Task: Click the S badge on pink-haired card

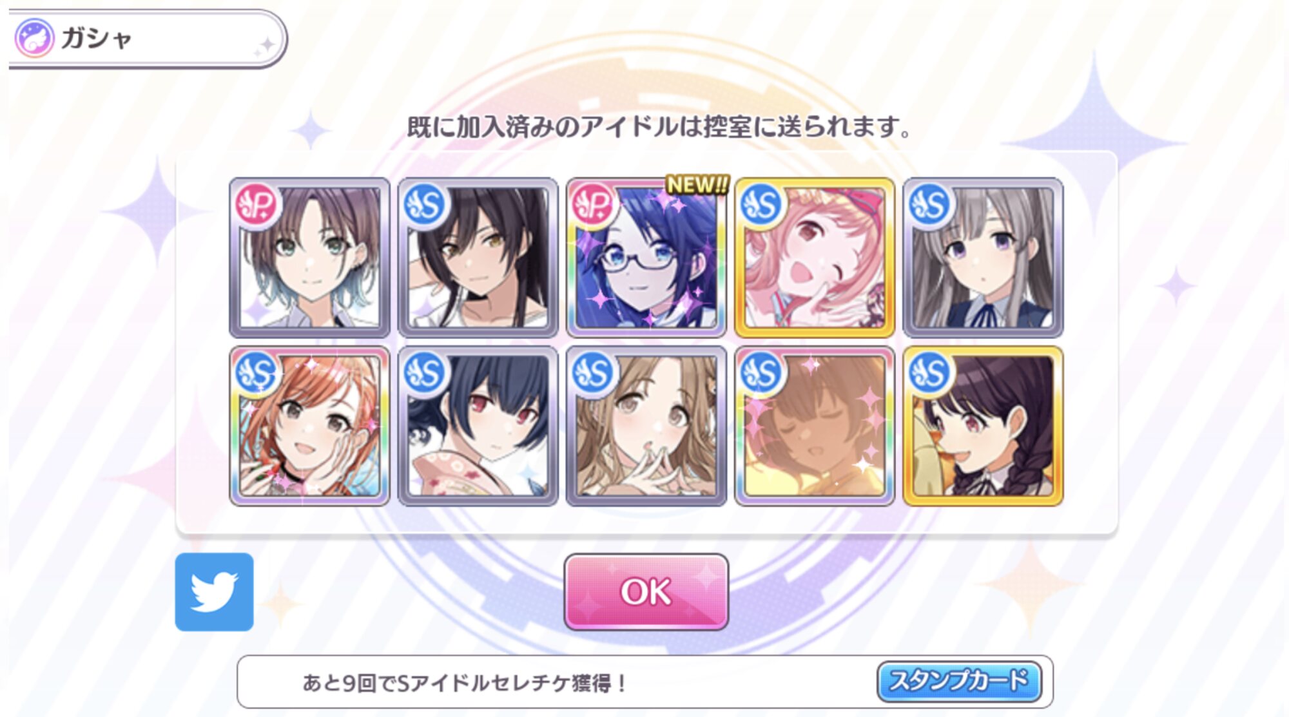Action: click(761, 206)
